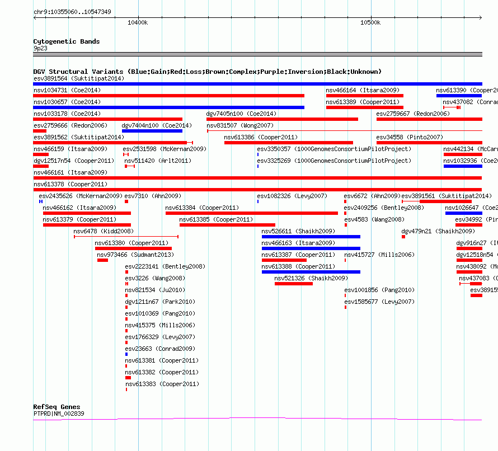
Task: Select the dgv7404n100 (Coe2014) blue gain bar
Action: pyautogui.click(x=152, y=131)
